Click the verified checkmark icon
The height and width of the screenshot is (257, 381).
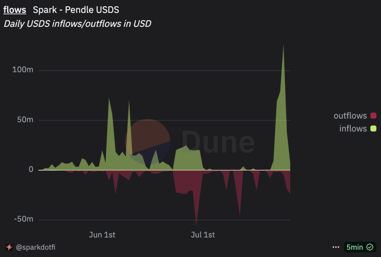(370, 247)
